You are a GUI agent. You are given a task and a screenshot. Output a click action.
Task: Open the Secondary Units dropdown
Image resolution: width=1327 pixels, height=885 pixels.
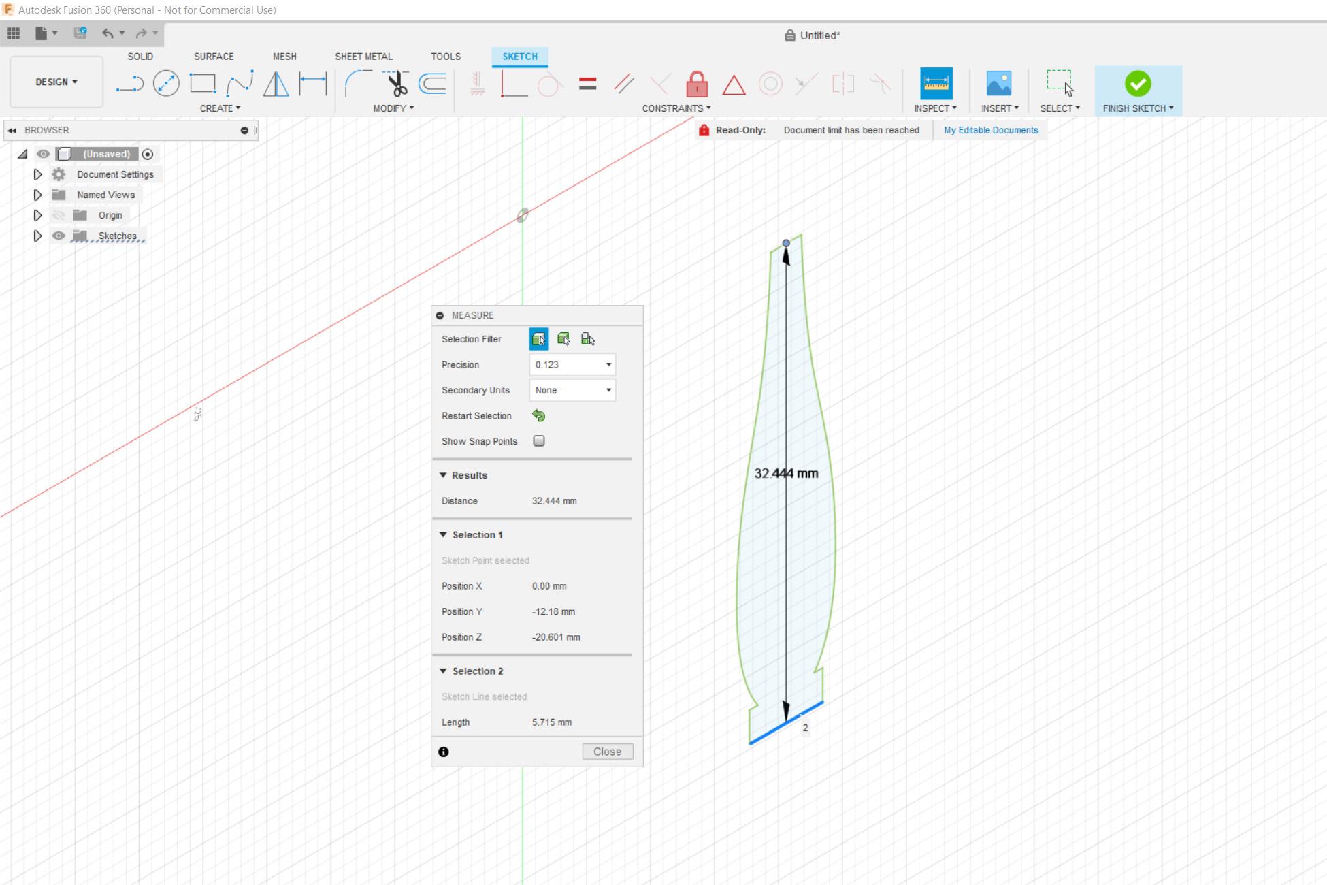(x=572, y=390)
